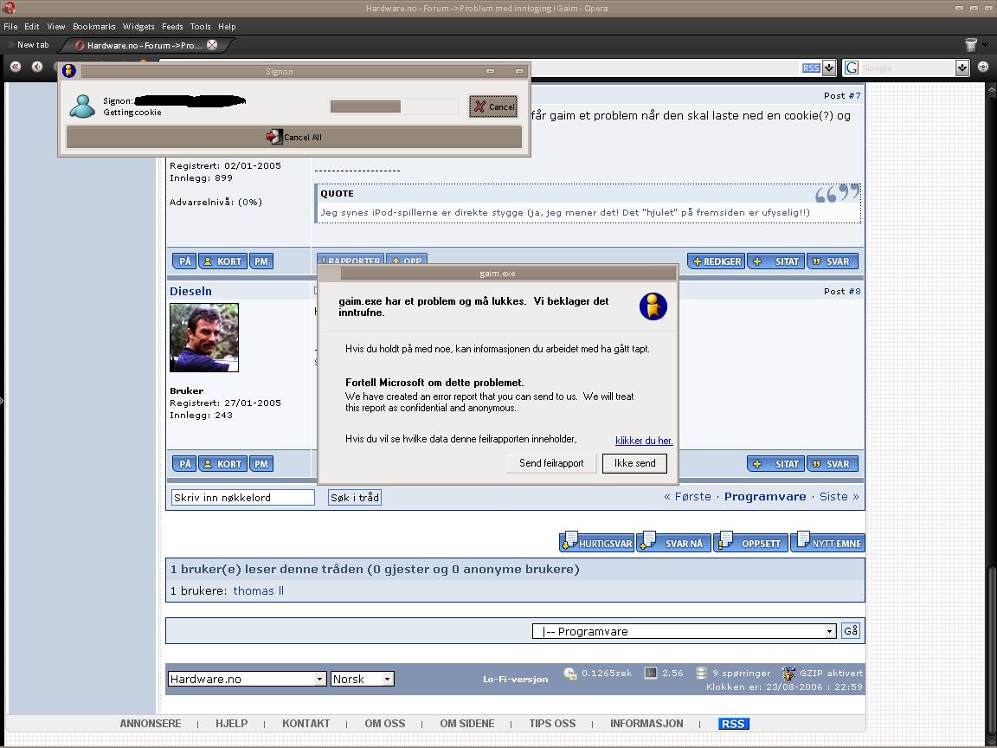The height and width of the screenshot is (748, 997).
Task: Click Send feilrapport in gaim.exe dialog
Action: click(551, 463)
